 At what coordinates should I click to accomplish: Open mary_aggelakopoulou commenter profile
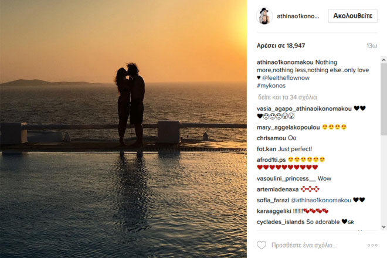(x=288, y=127)
